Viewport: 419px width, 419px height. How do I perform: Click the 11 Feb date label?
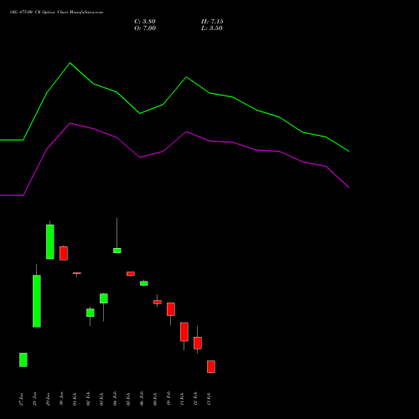183,399
